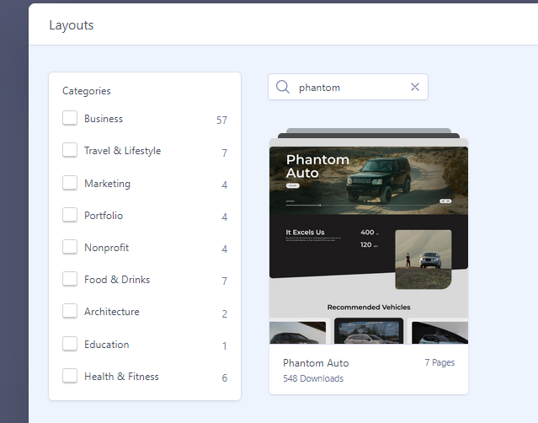Check the Architecture filter box
The width and height of the screenshot is (538, 423).
70,312
